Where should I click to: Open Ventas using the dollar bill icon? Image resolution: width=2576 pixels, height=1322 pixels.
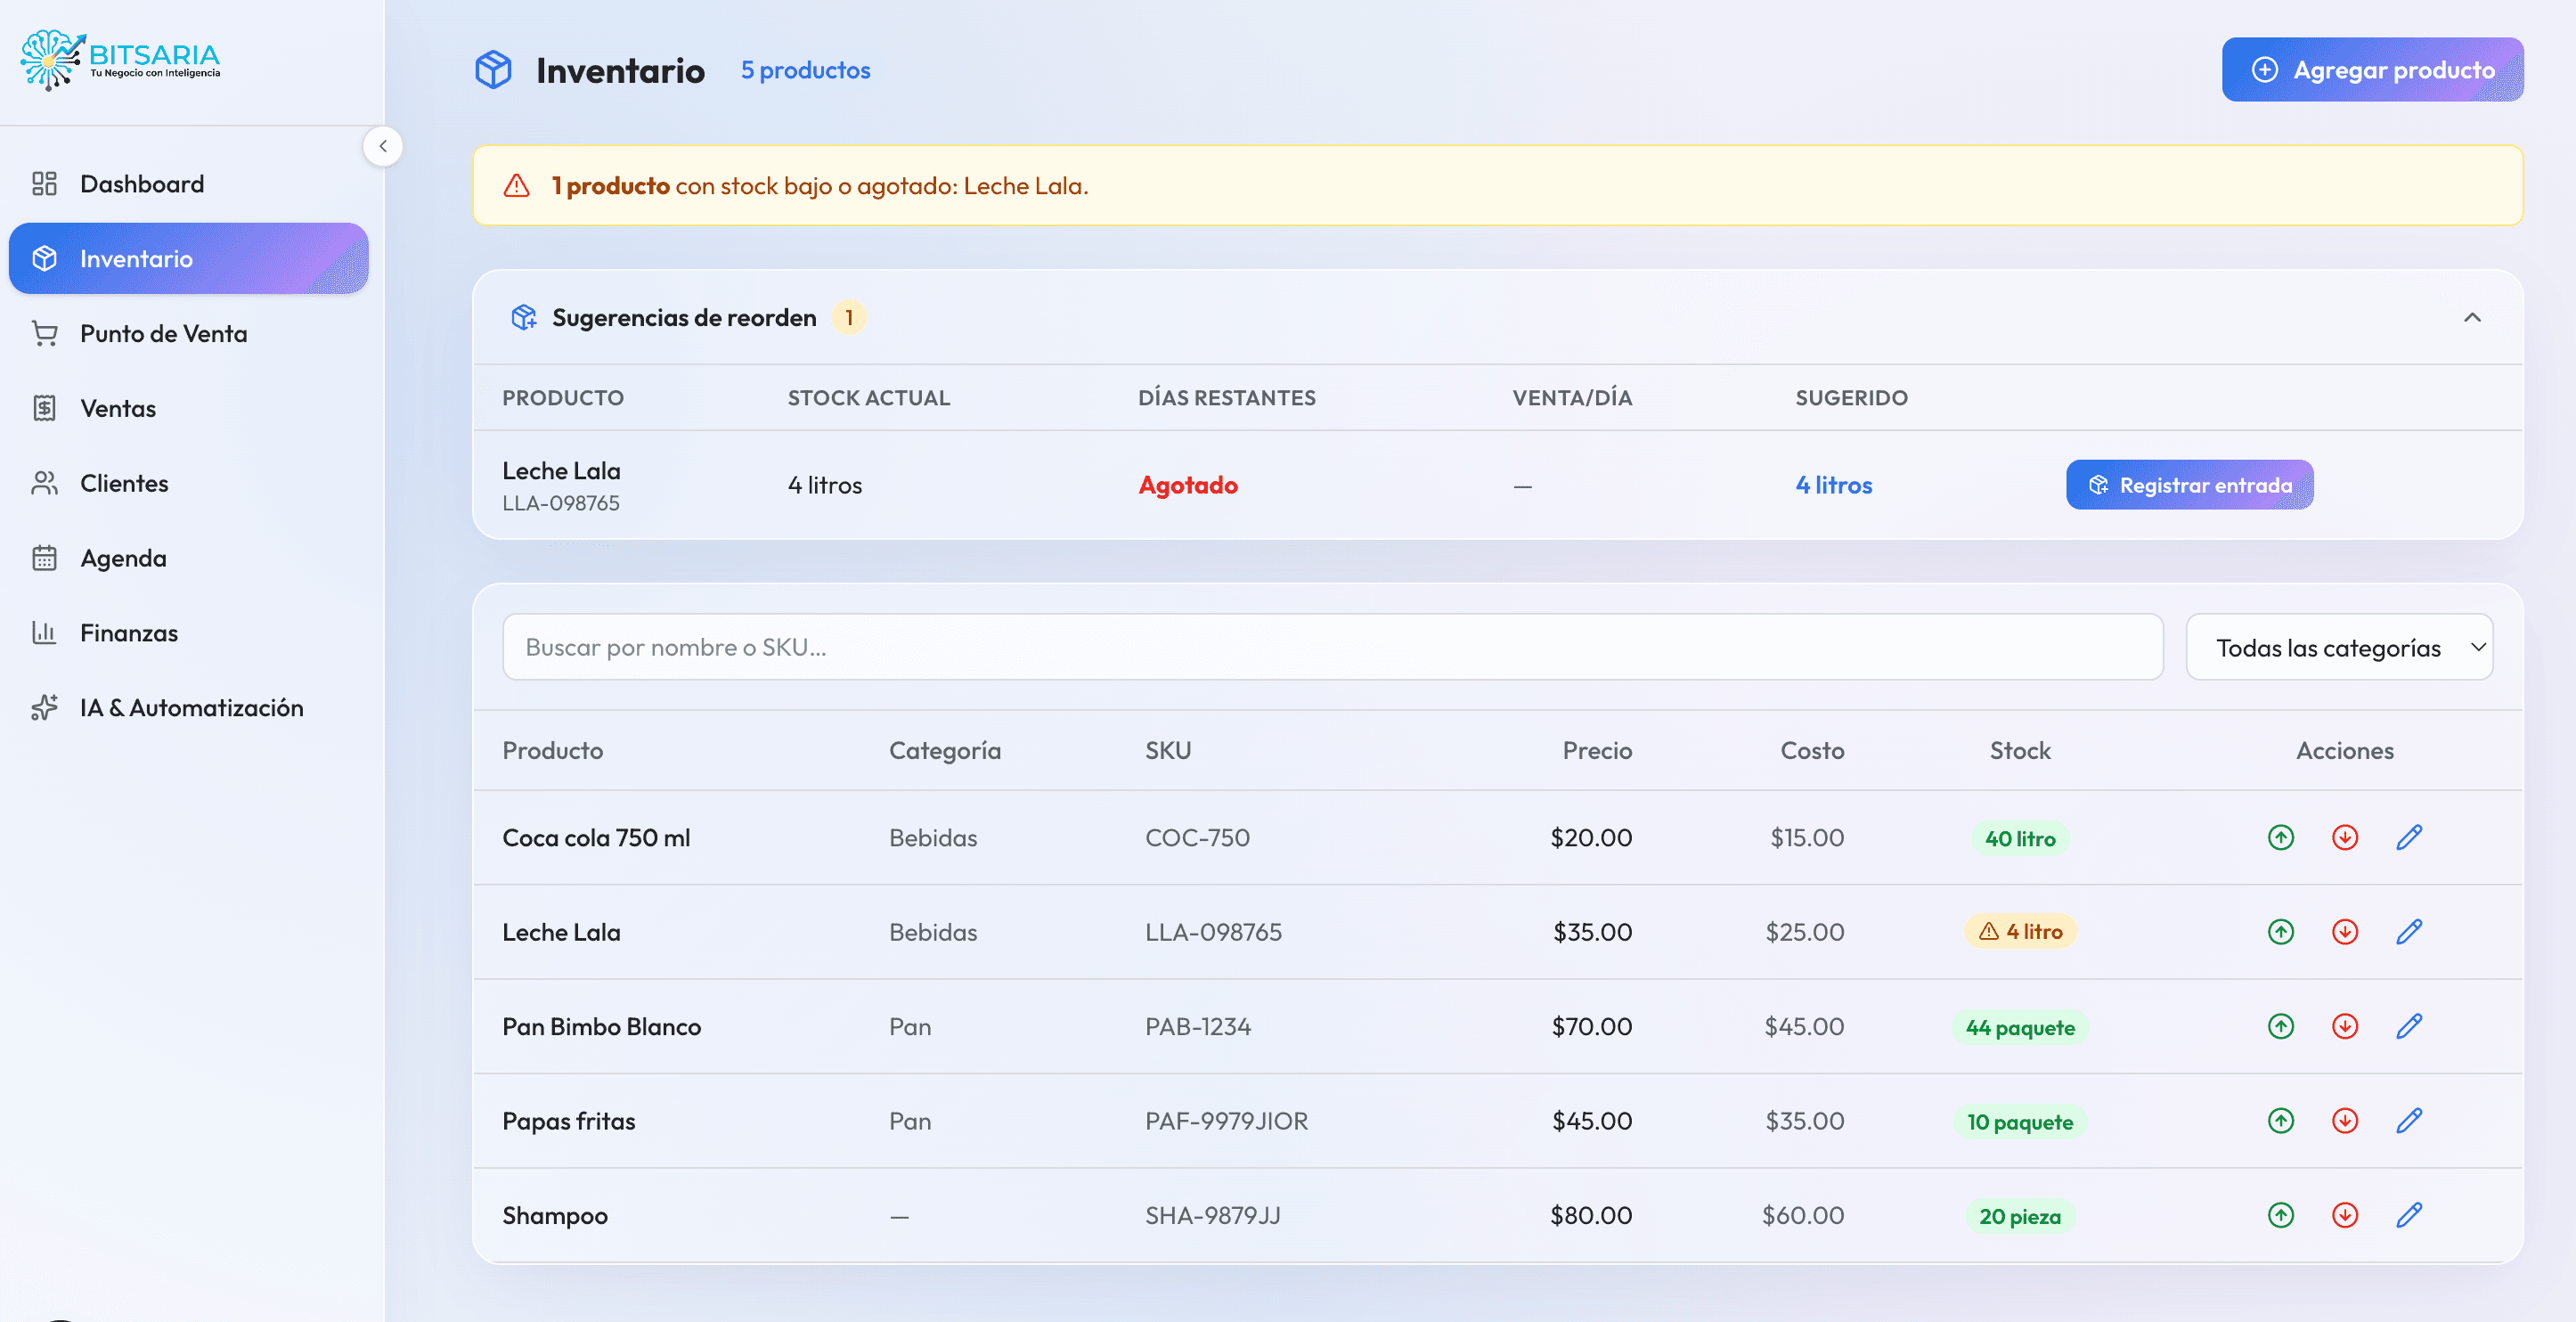(x=44, y=408)
